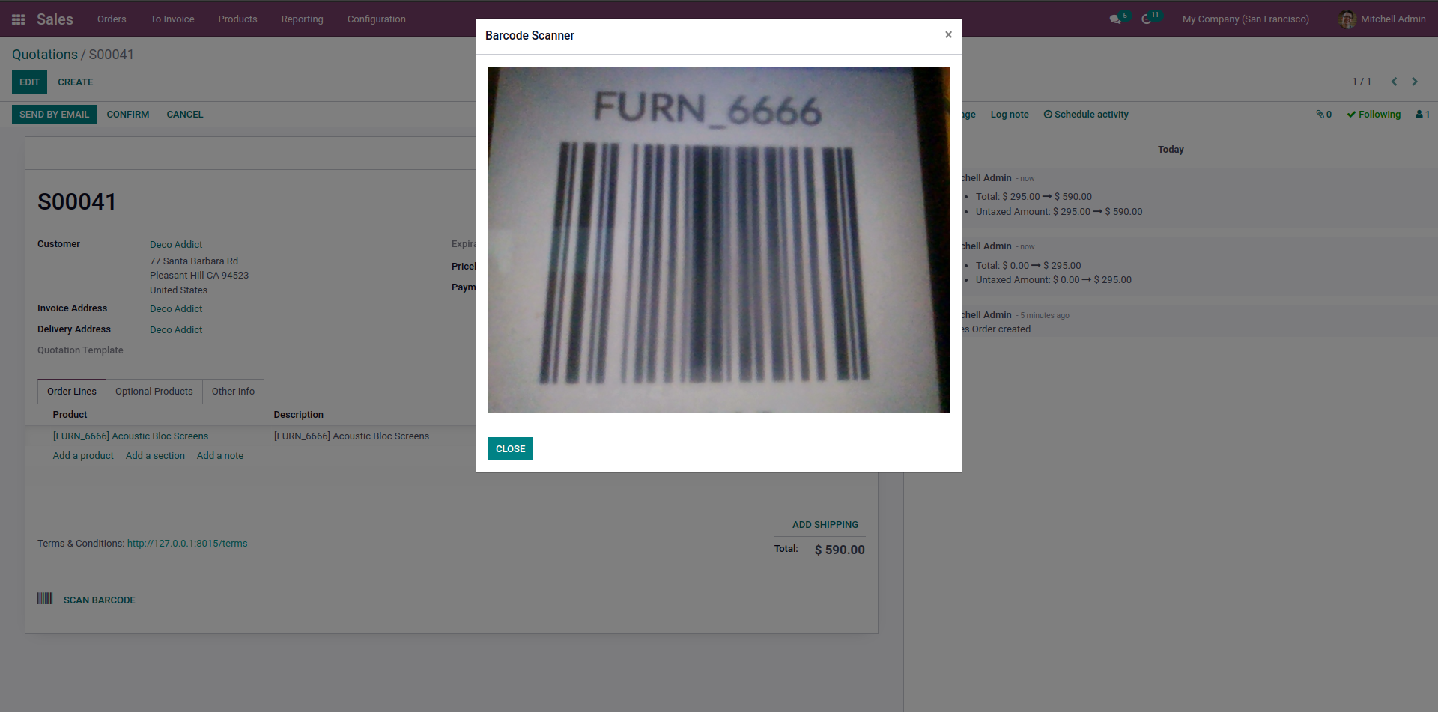Open product [FURN_6666] Acoustic Bloc Screens
Viewport: 1438px width, 712px height.
coord(130,436)
